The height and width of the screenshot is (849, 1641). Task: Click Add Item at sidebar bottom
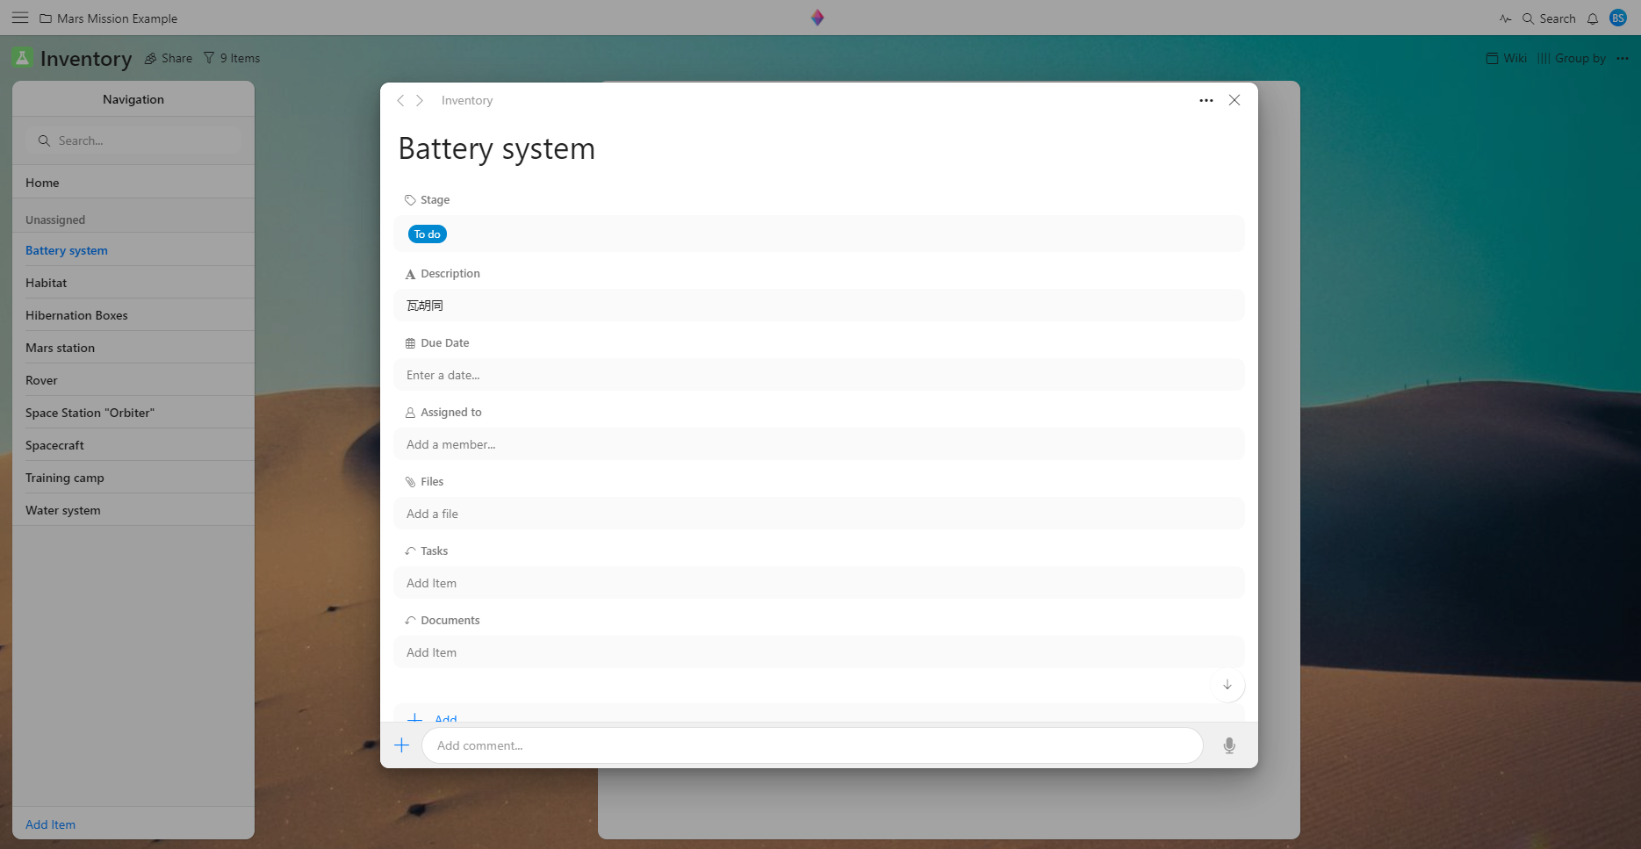pos(50,824)
